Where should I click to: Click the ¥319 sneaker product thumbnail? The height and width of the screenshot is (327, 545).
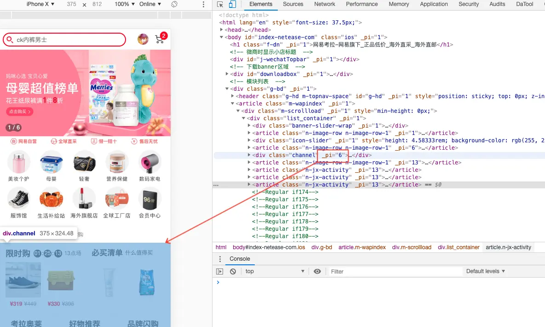point(23,280)
